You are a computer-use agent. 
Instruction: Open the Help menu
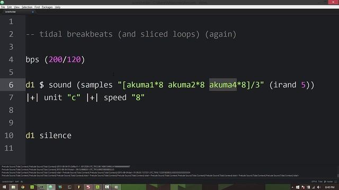point(58,7)
